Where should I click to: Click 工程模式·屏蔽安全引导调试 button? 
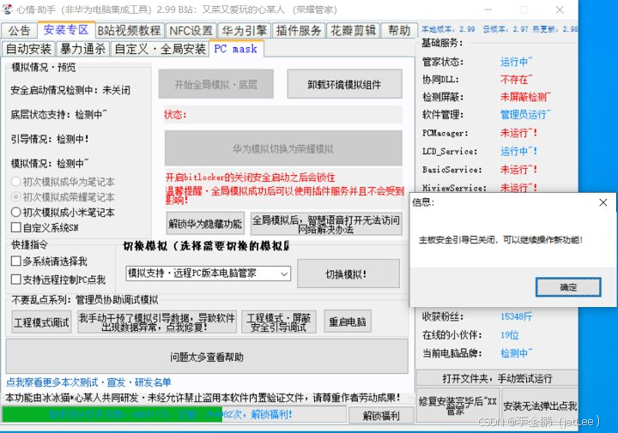click(x=279, y=322)
